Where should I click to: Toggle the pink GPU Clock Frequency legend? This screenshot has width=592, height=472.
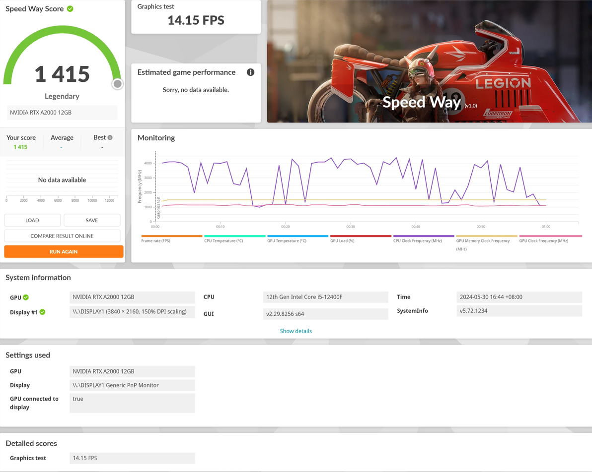pyautogui.click(x=550, y=238)
